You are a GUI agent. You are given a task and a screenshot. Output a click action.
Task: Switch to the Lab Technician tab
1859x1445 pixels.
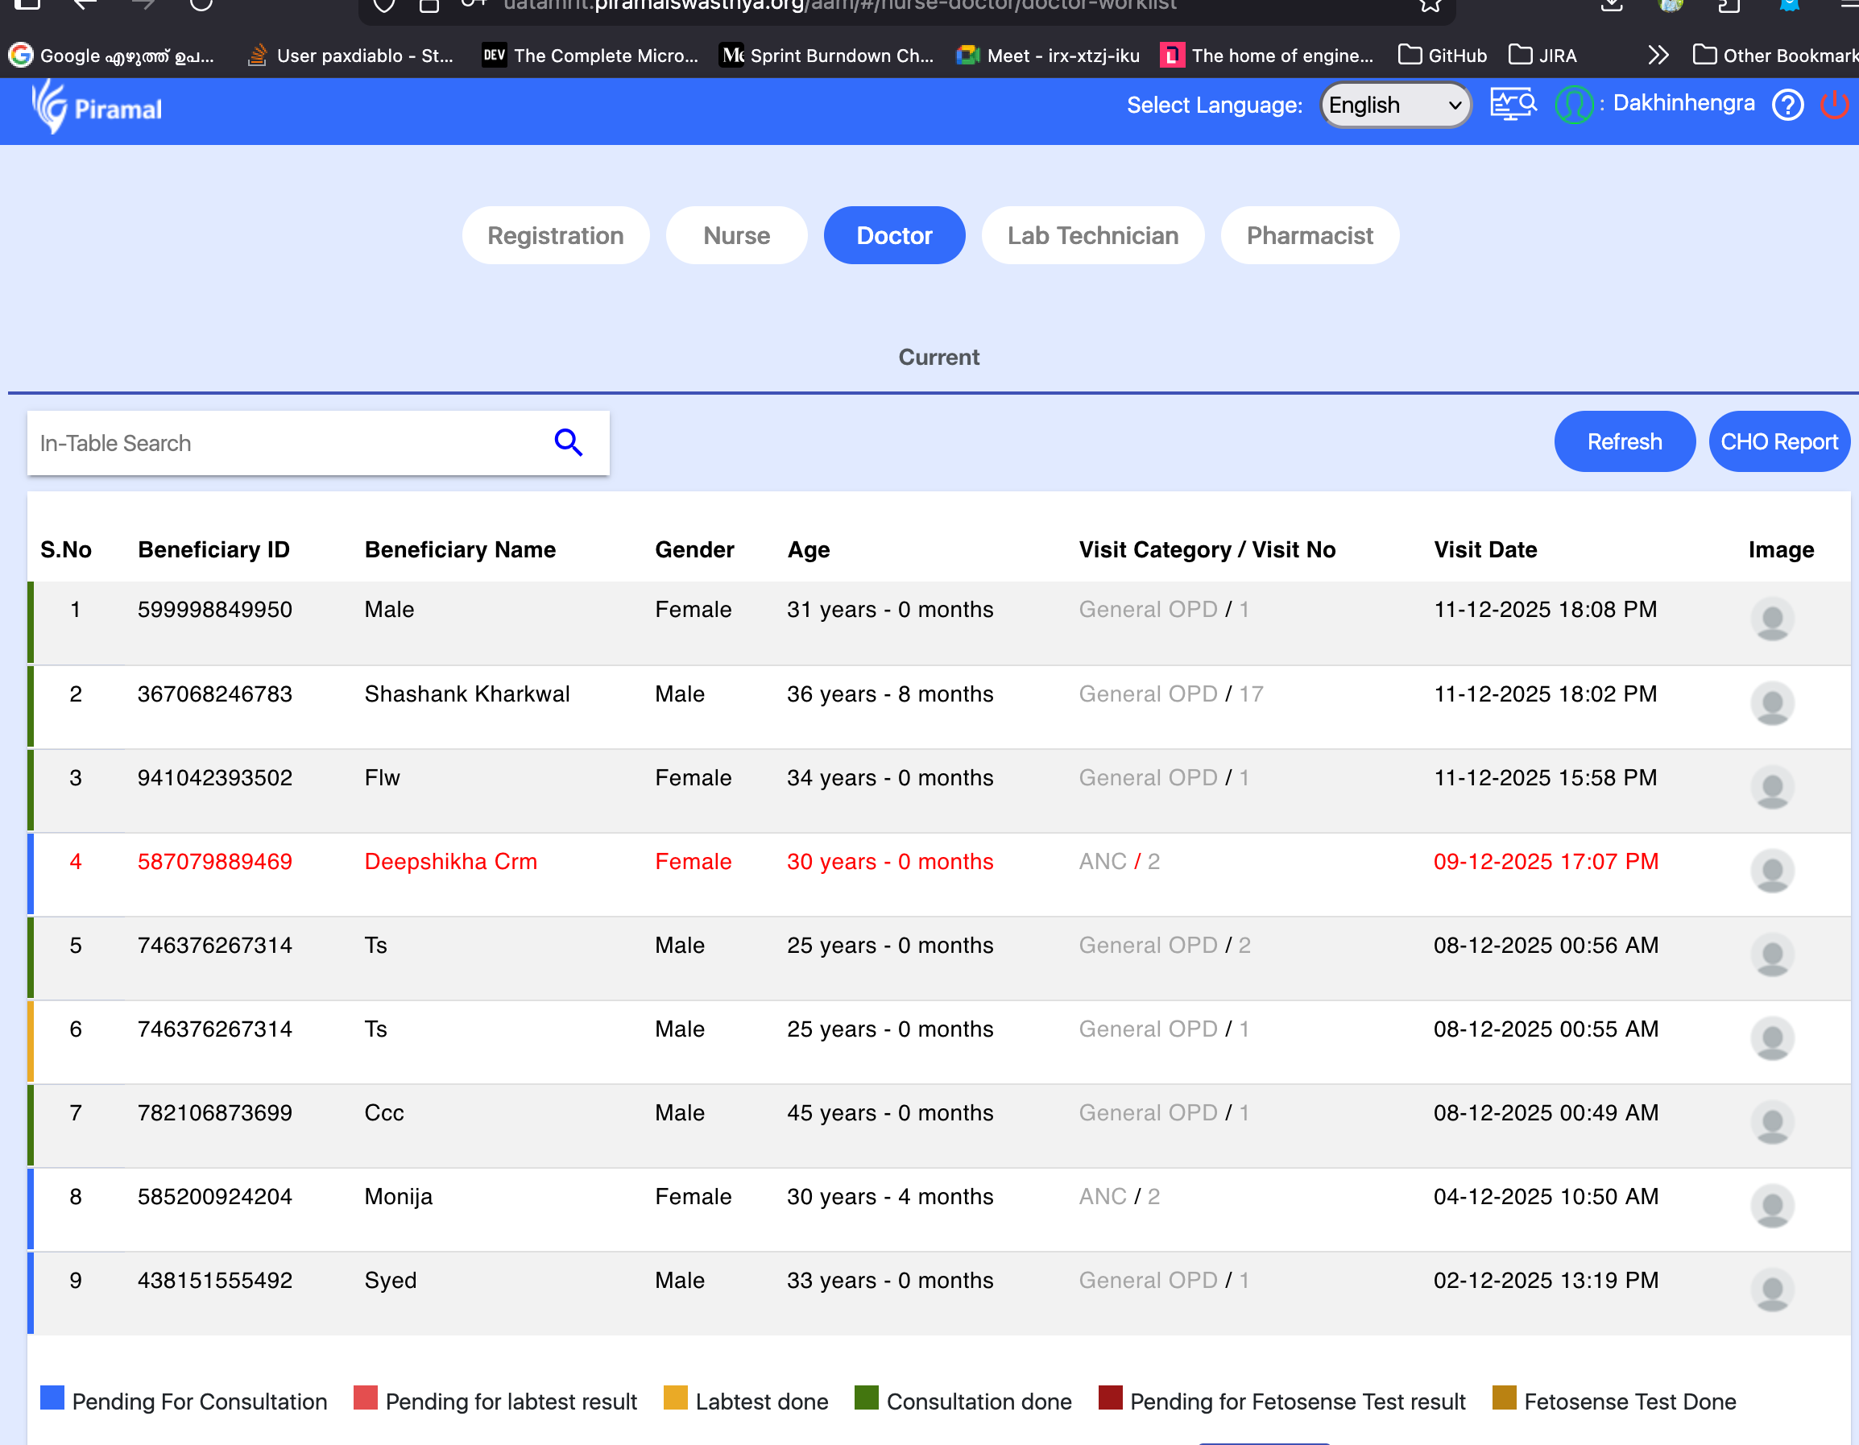click(1092, 236)
